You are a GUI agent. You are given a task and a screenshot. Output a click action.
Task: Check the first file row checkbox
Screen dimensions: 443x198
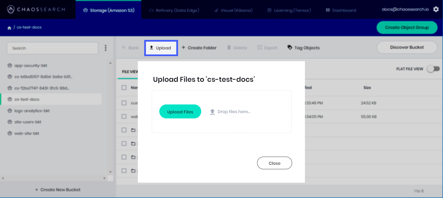(x=124, y=103)
